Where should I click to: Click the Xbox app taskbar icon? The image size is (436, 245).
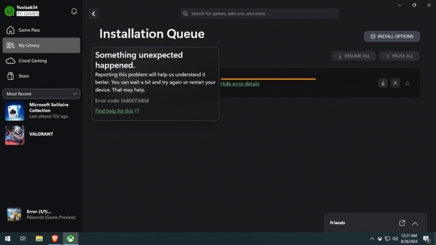[71, 238]
